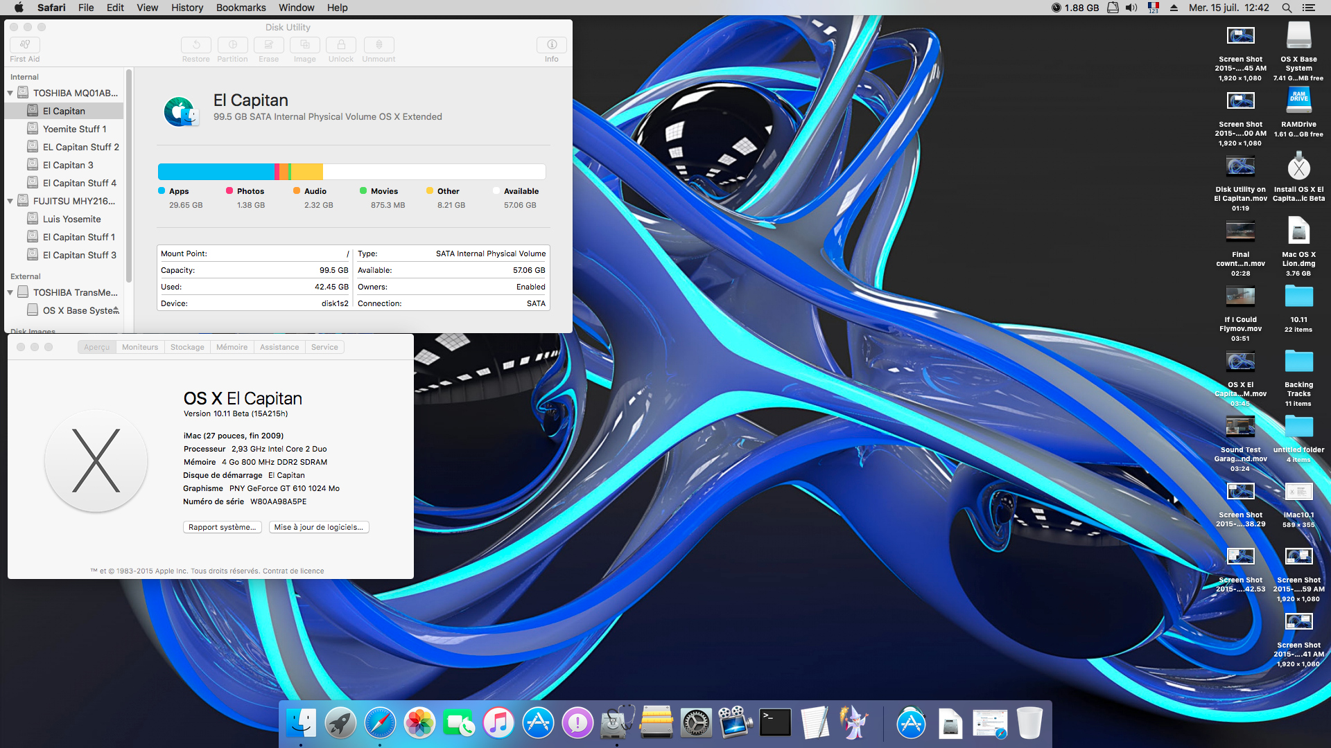1331x748 pixels.
Task: Collapse the FUJITSU MHY216 disk tree
Action: [10, 201]
